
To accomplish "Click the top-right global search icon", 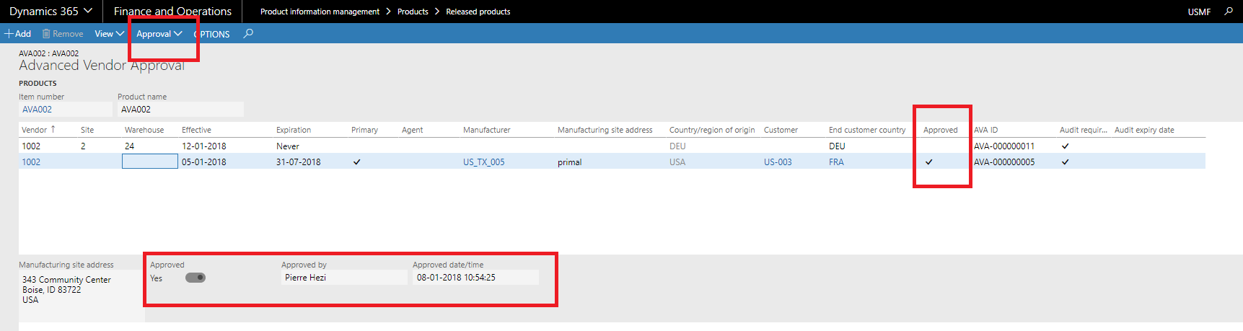I will pos(1229,12).
